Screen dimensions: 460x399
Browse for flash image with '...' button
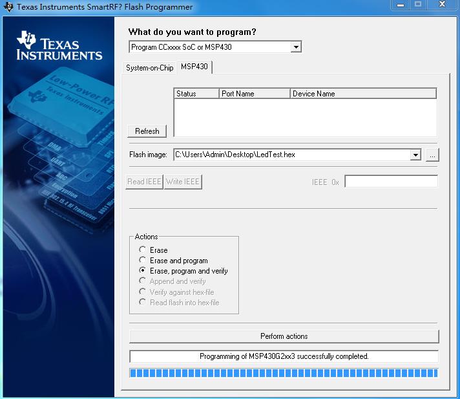(x=432, y=155)
